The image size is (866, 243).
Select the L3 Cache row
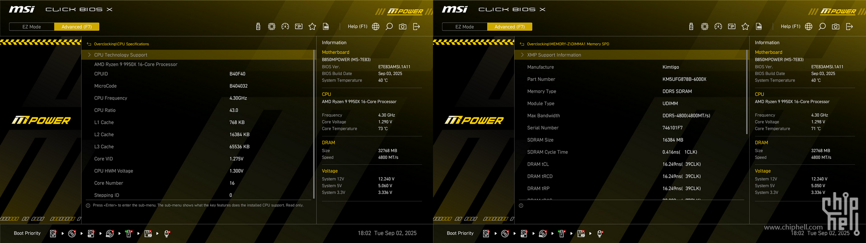(198, 147)
